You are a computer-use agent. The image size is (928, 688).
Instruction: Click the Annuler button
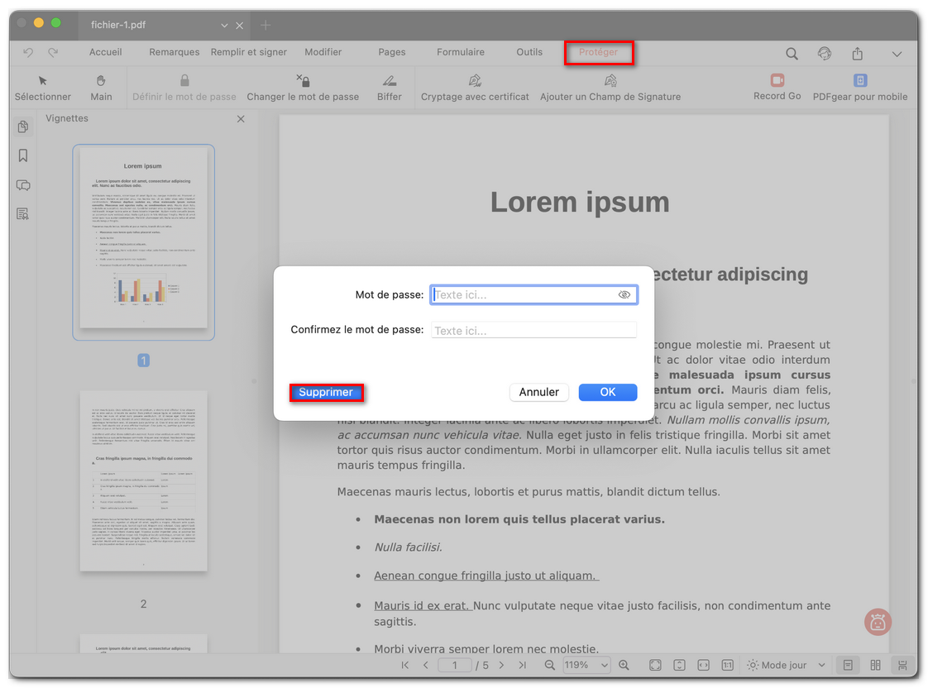[x=539, y=392]
